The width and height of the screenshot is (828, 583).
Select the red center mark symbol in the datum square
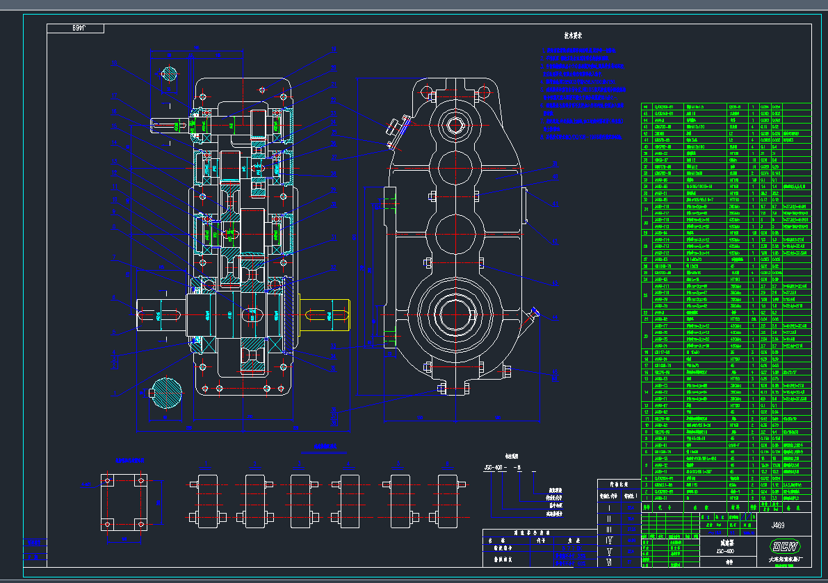[108, 480]
